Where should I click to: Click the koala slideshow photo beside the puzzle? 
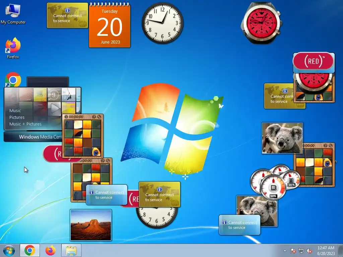(282, 138)
